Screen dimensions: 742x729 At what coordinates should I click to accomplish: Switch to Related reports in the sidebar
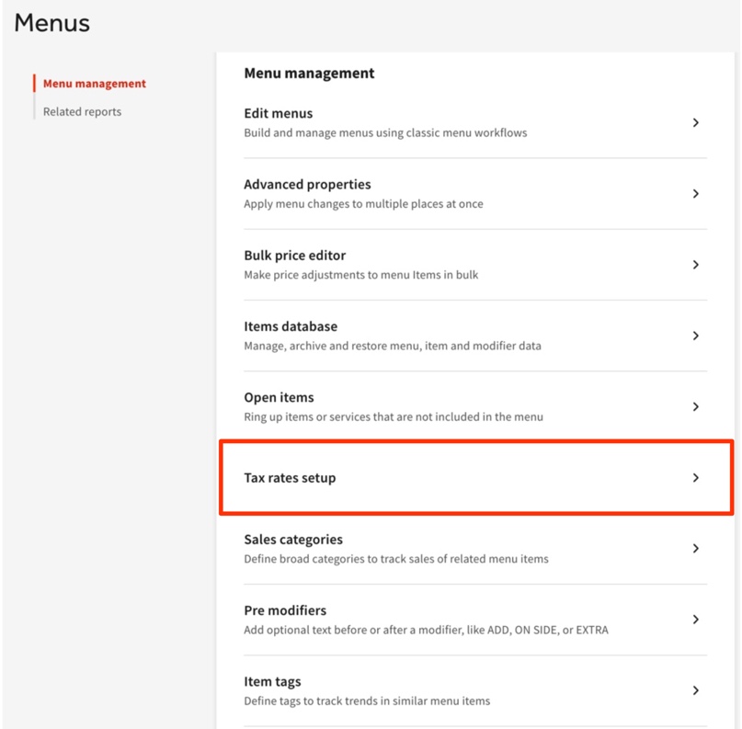tap(82, 112)
